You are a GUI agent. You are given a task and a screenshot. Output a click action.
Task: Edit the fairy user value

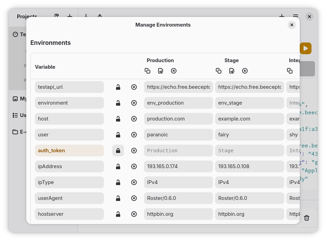(x=249, y=135)
